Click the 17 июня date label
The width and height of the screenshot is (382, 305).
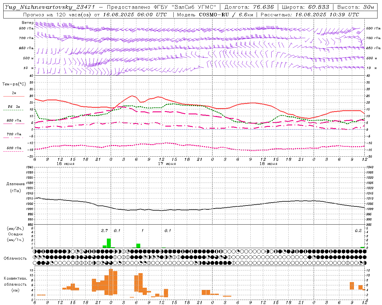pos(167,164)
